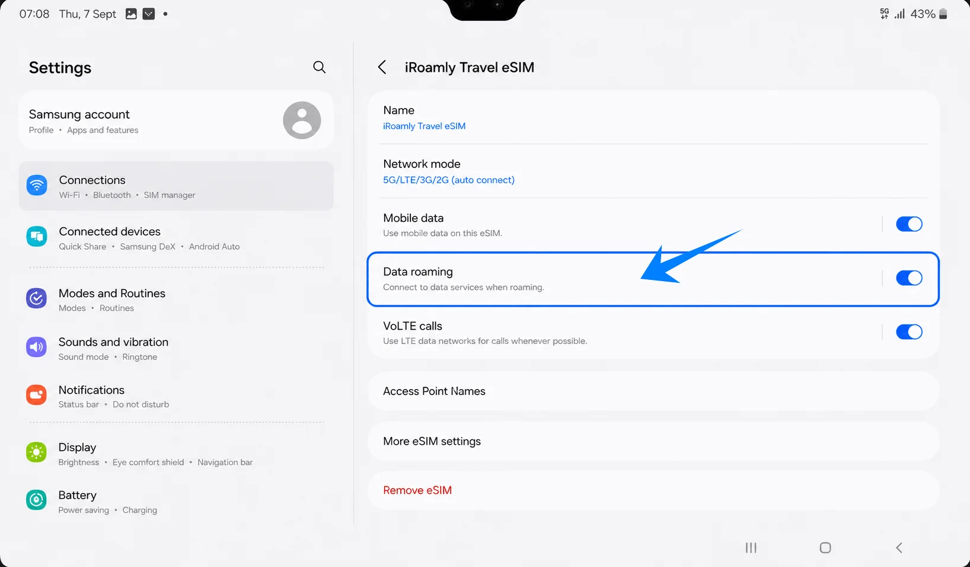Tap the Connections Wi-Fi icon

[x=37, y=185]
